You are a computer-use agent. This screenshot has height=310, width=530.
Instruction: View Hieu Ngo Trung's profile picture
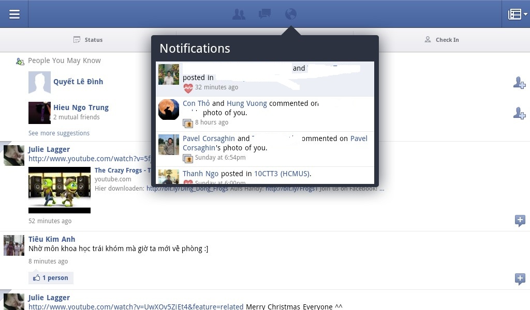click(x=39, y=113)
